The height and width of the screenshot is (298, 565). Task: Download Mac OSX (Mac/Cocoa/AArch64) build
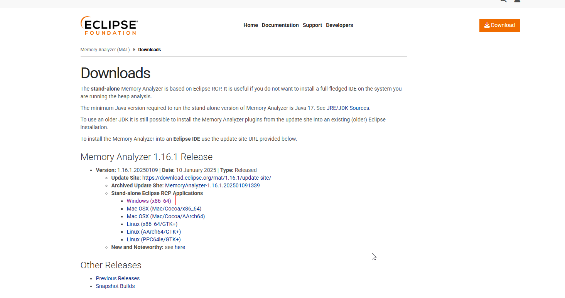(166, 216)
